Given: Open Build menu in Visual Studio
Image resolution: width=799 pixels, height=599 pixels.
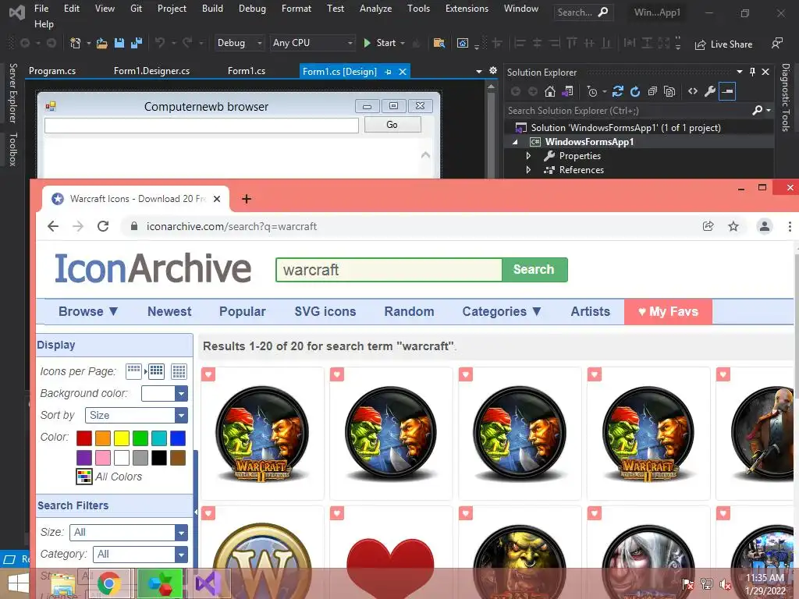Looking at the screenshot, I should click(212, 9).
